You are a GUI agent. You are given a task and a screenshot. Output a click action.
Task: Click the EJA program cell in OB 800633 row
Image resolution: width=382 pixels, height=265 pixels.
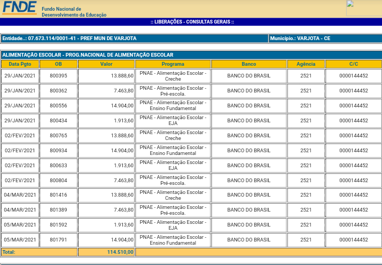tap(173, 166)
